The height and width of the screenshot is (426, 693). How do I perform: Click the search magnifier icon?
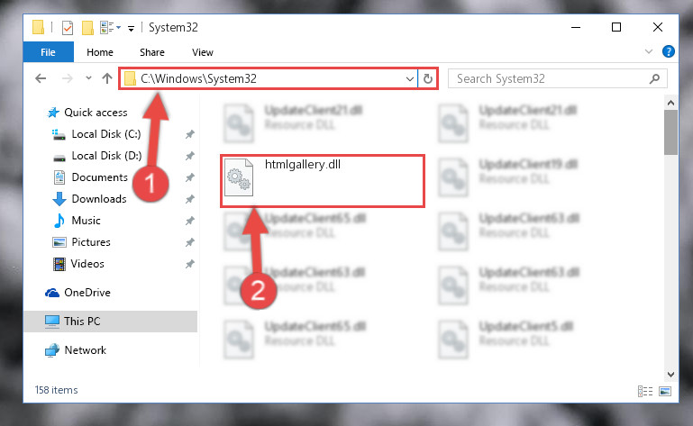click(x=654, y=78)
